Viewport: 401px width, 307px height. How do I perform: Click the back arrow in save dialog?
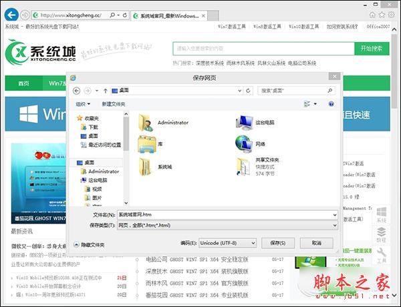point(76,91)
